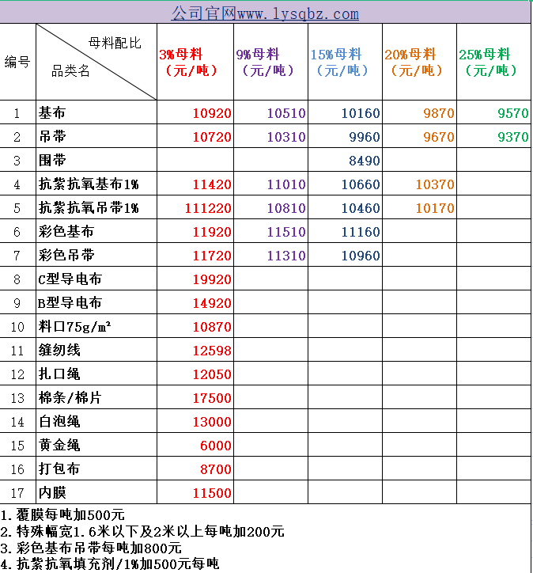Screen dimensions: 533x573
Task: Click the 11310 price cell
Action: coord(271,255)
